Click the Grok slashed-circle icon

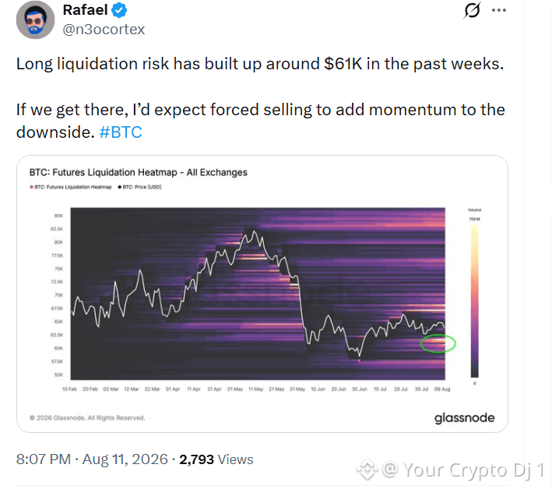(471, 10)
